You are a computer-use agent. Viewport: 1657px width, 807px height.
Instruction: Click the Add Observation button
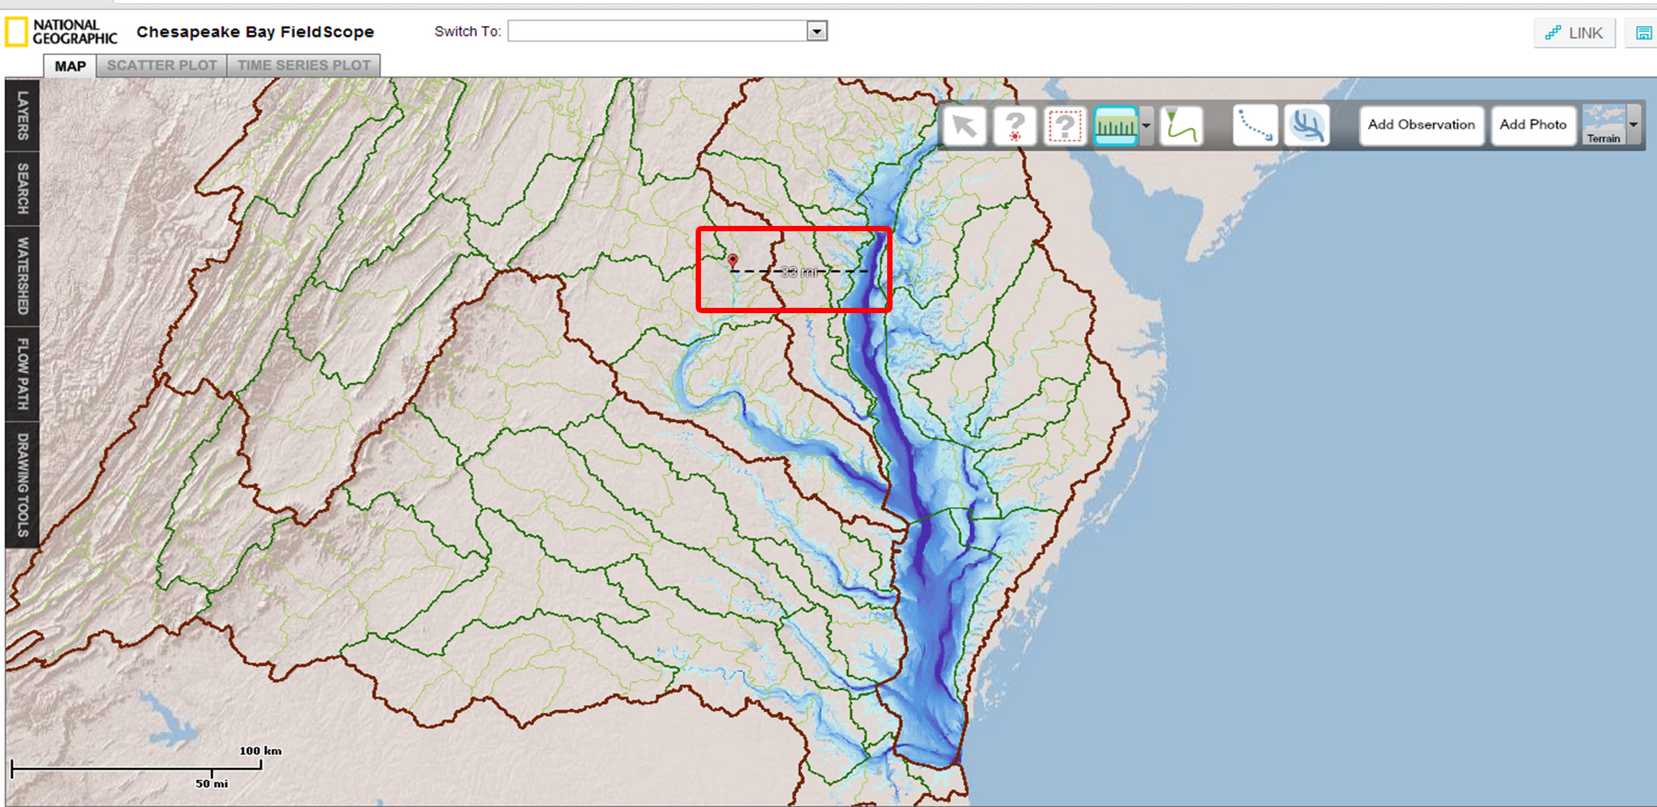1421,125
